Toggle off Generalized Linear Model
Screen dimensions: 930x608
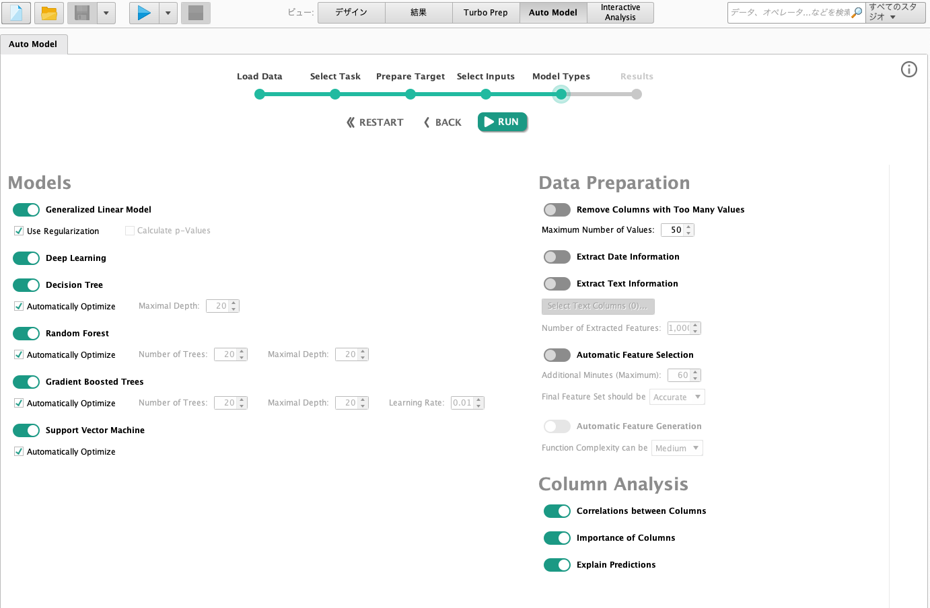point(26,210)
